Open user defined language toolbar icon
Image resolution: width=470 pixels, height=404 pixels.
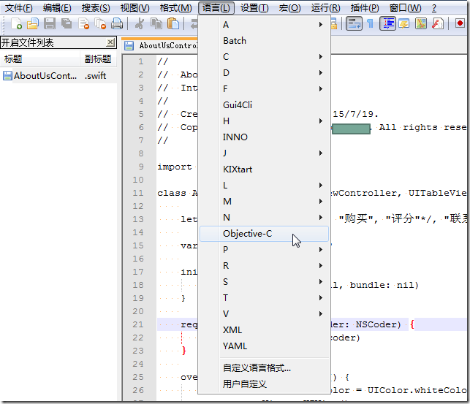[x=404, y=23]
